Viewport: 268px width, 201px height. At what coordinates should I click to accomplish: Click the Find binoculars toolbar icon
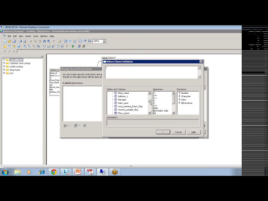coord(44,41)
